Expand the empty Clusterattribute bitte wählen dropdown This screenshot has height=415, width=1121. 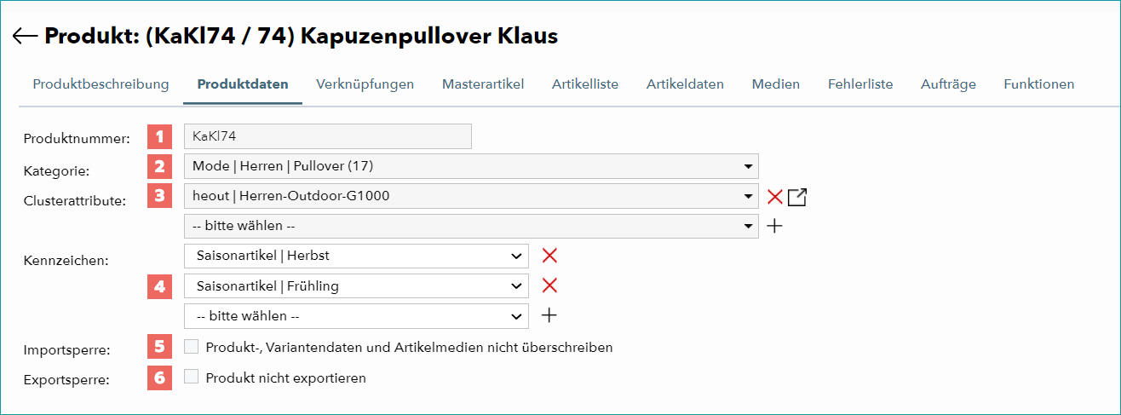[x=471, y=226]
